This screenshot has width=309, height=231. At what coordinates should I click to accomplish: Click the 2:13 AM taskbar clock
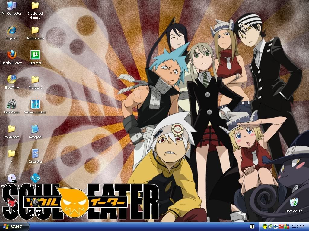click(298, 227)
